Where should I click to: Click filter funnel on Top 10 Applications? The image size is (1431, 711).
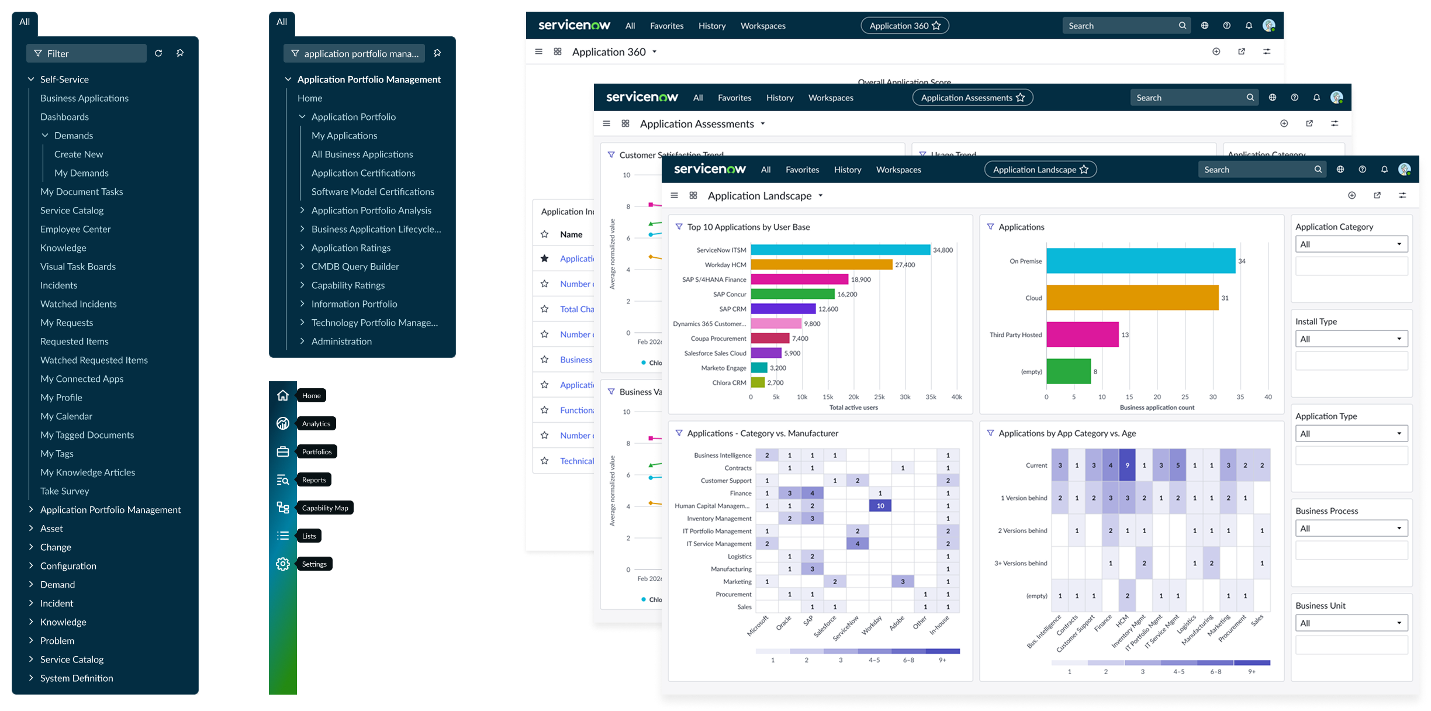coord(679,227)
